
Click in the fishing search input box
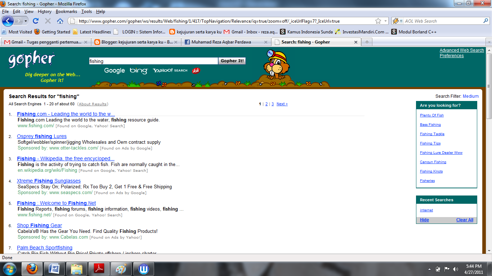click(x=153, y=61)
